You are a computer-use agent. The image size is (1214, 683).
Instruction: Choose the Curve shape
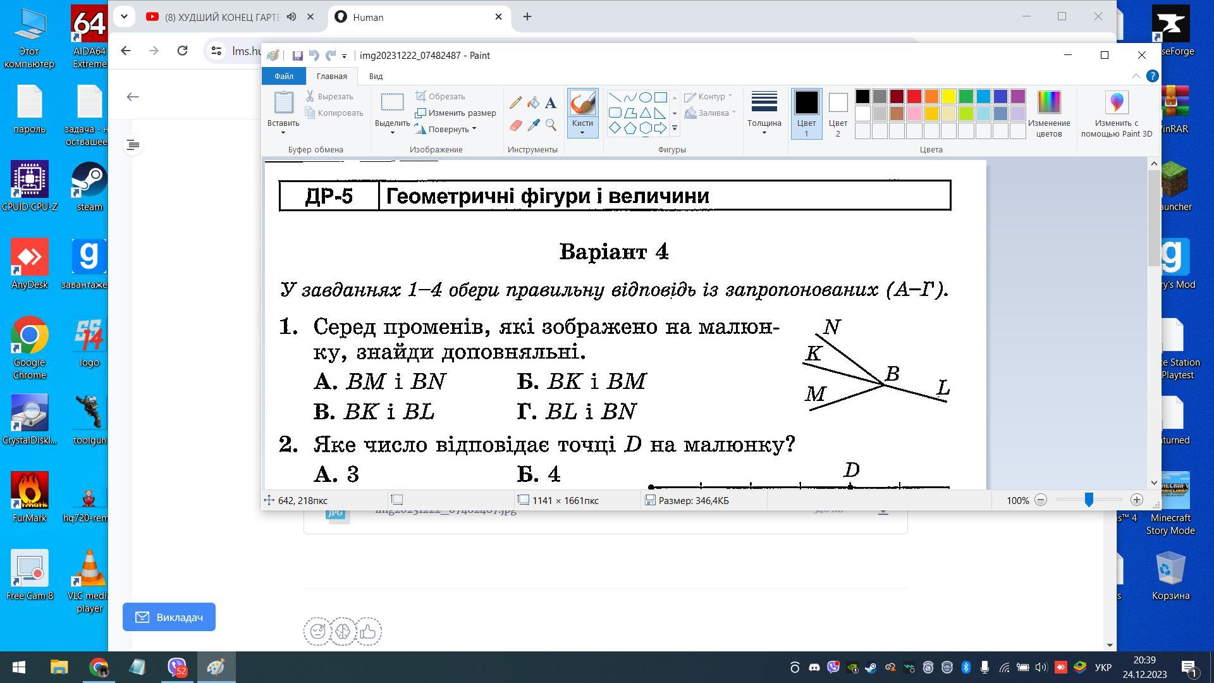pos(630,97)
